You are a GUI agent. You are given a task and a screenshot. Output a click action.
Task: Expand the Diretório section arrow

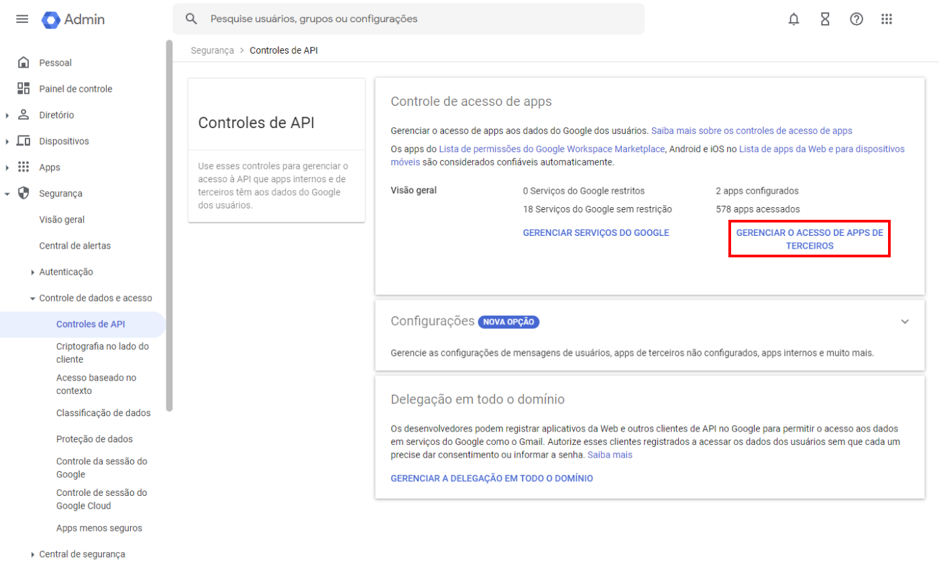click(x=7, y=115)
